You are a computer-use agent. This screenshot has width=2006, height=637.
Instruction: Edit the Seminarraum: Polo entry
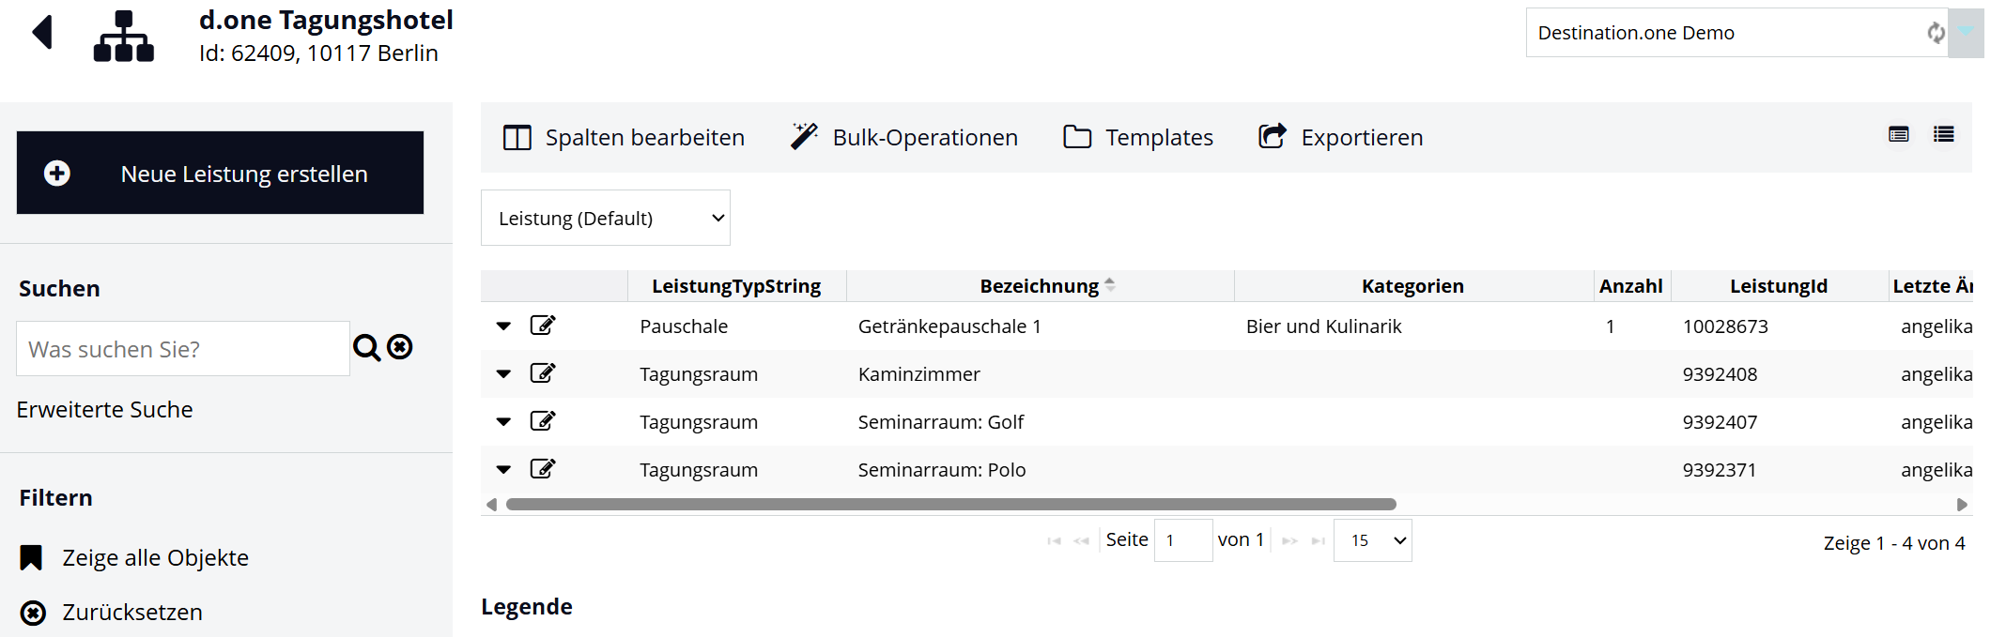tap(543, 469)
